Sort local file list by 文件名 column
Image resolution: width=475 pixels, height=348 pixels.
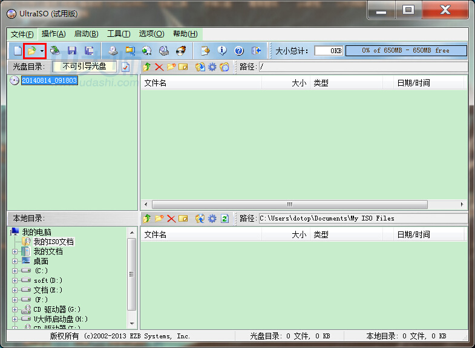[201, 234]
